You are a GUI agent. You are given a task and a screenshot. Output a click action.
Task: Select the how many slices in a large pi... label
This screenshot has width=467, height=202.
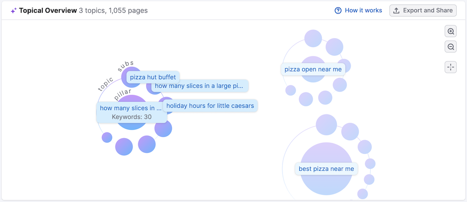(199, 86)
